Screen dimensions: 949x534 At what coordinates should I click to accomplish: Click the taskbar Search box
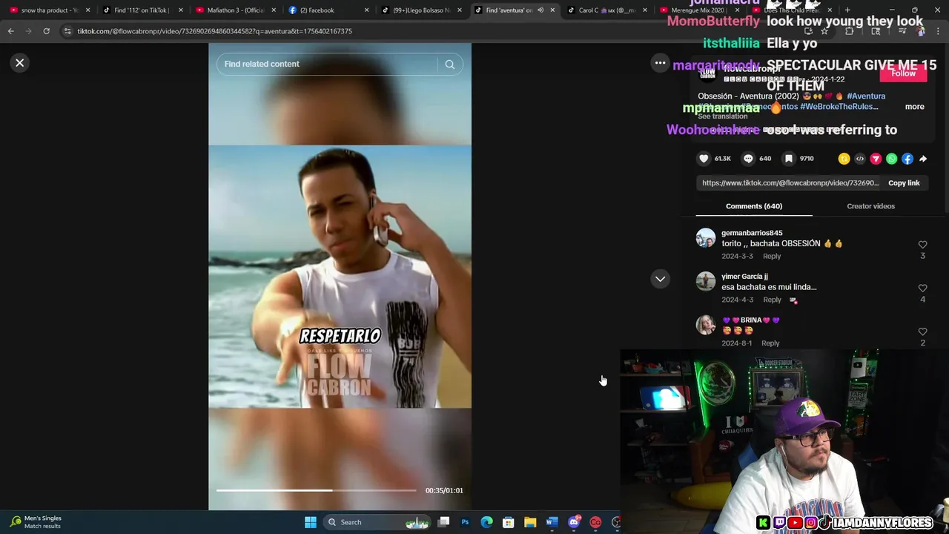(378, 522)
